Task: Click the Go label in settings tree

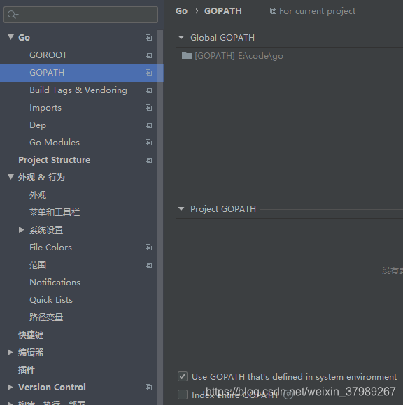Action: pos(24,38)
